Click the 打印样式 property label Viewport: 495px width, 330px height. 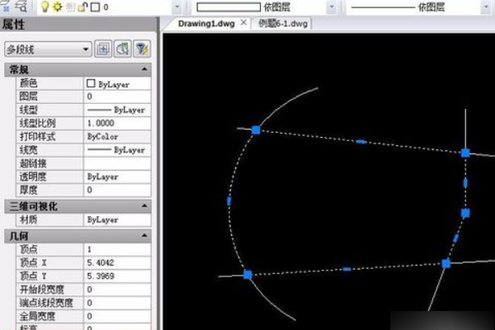[x=38, y=137]
